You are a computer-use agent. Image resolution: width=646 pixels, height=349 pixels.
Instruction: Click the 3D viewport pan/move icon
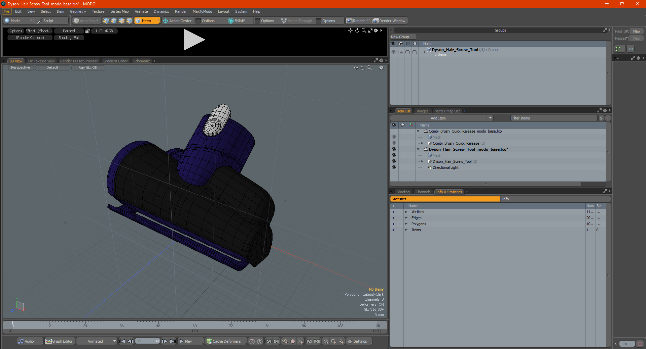pyautogui.click(x=356, y=68)
